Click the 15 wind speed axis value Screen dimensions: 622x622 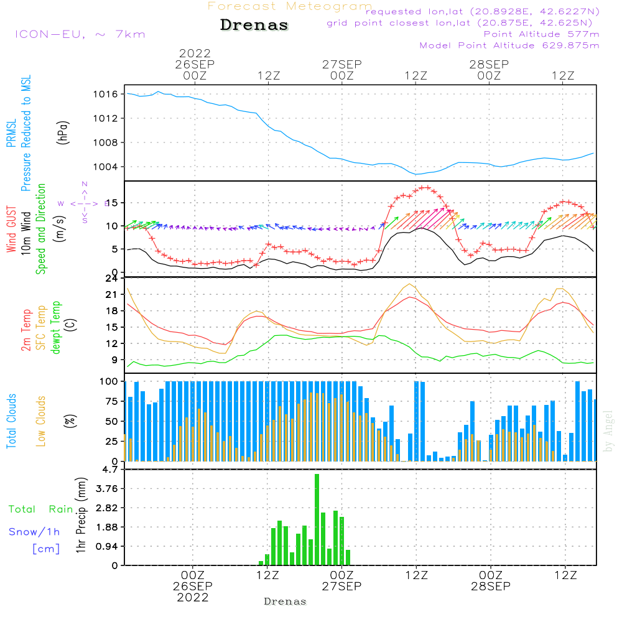[x=111, y=203]
